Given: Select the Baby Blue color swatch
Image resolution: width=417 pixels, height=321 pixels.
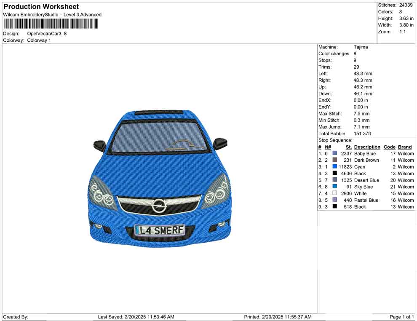Looking at the screenshot, I should coord(334,153).
